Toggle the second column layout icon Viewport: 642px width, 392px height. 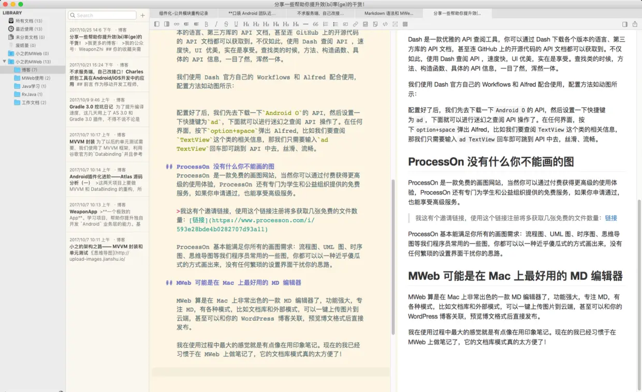point(167,24)
